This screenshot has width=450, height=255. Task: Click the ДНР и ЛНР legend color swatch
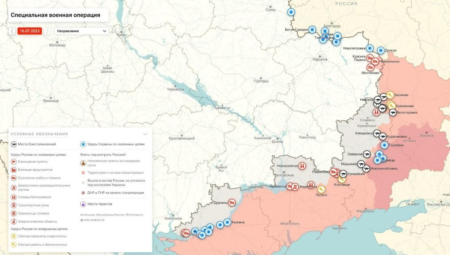pos(83,193)
